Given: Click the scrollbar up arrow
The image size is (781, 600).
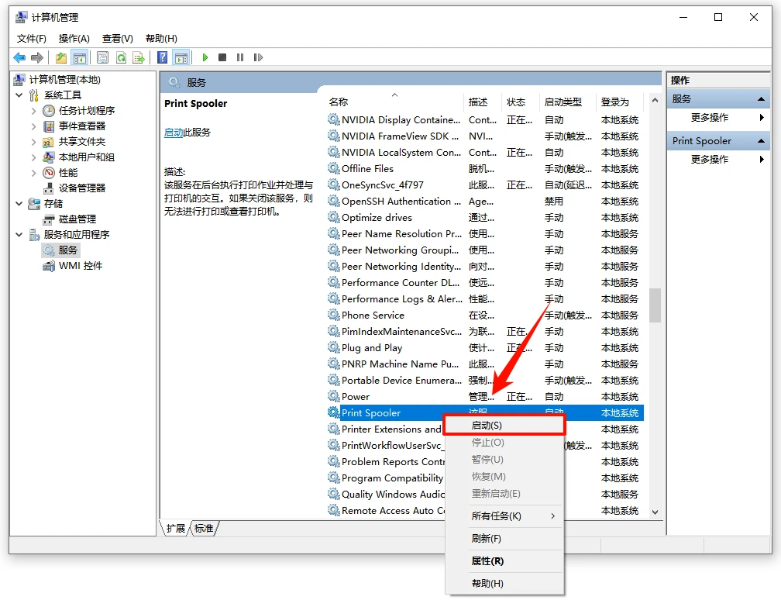Looking at the screenshot, I should (655, 101).
